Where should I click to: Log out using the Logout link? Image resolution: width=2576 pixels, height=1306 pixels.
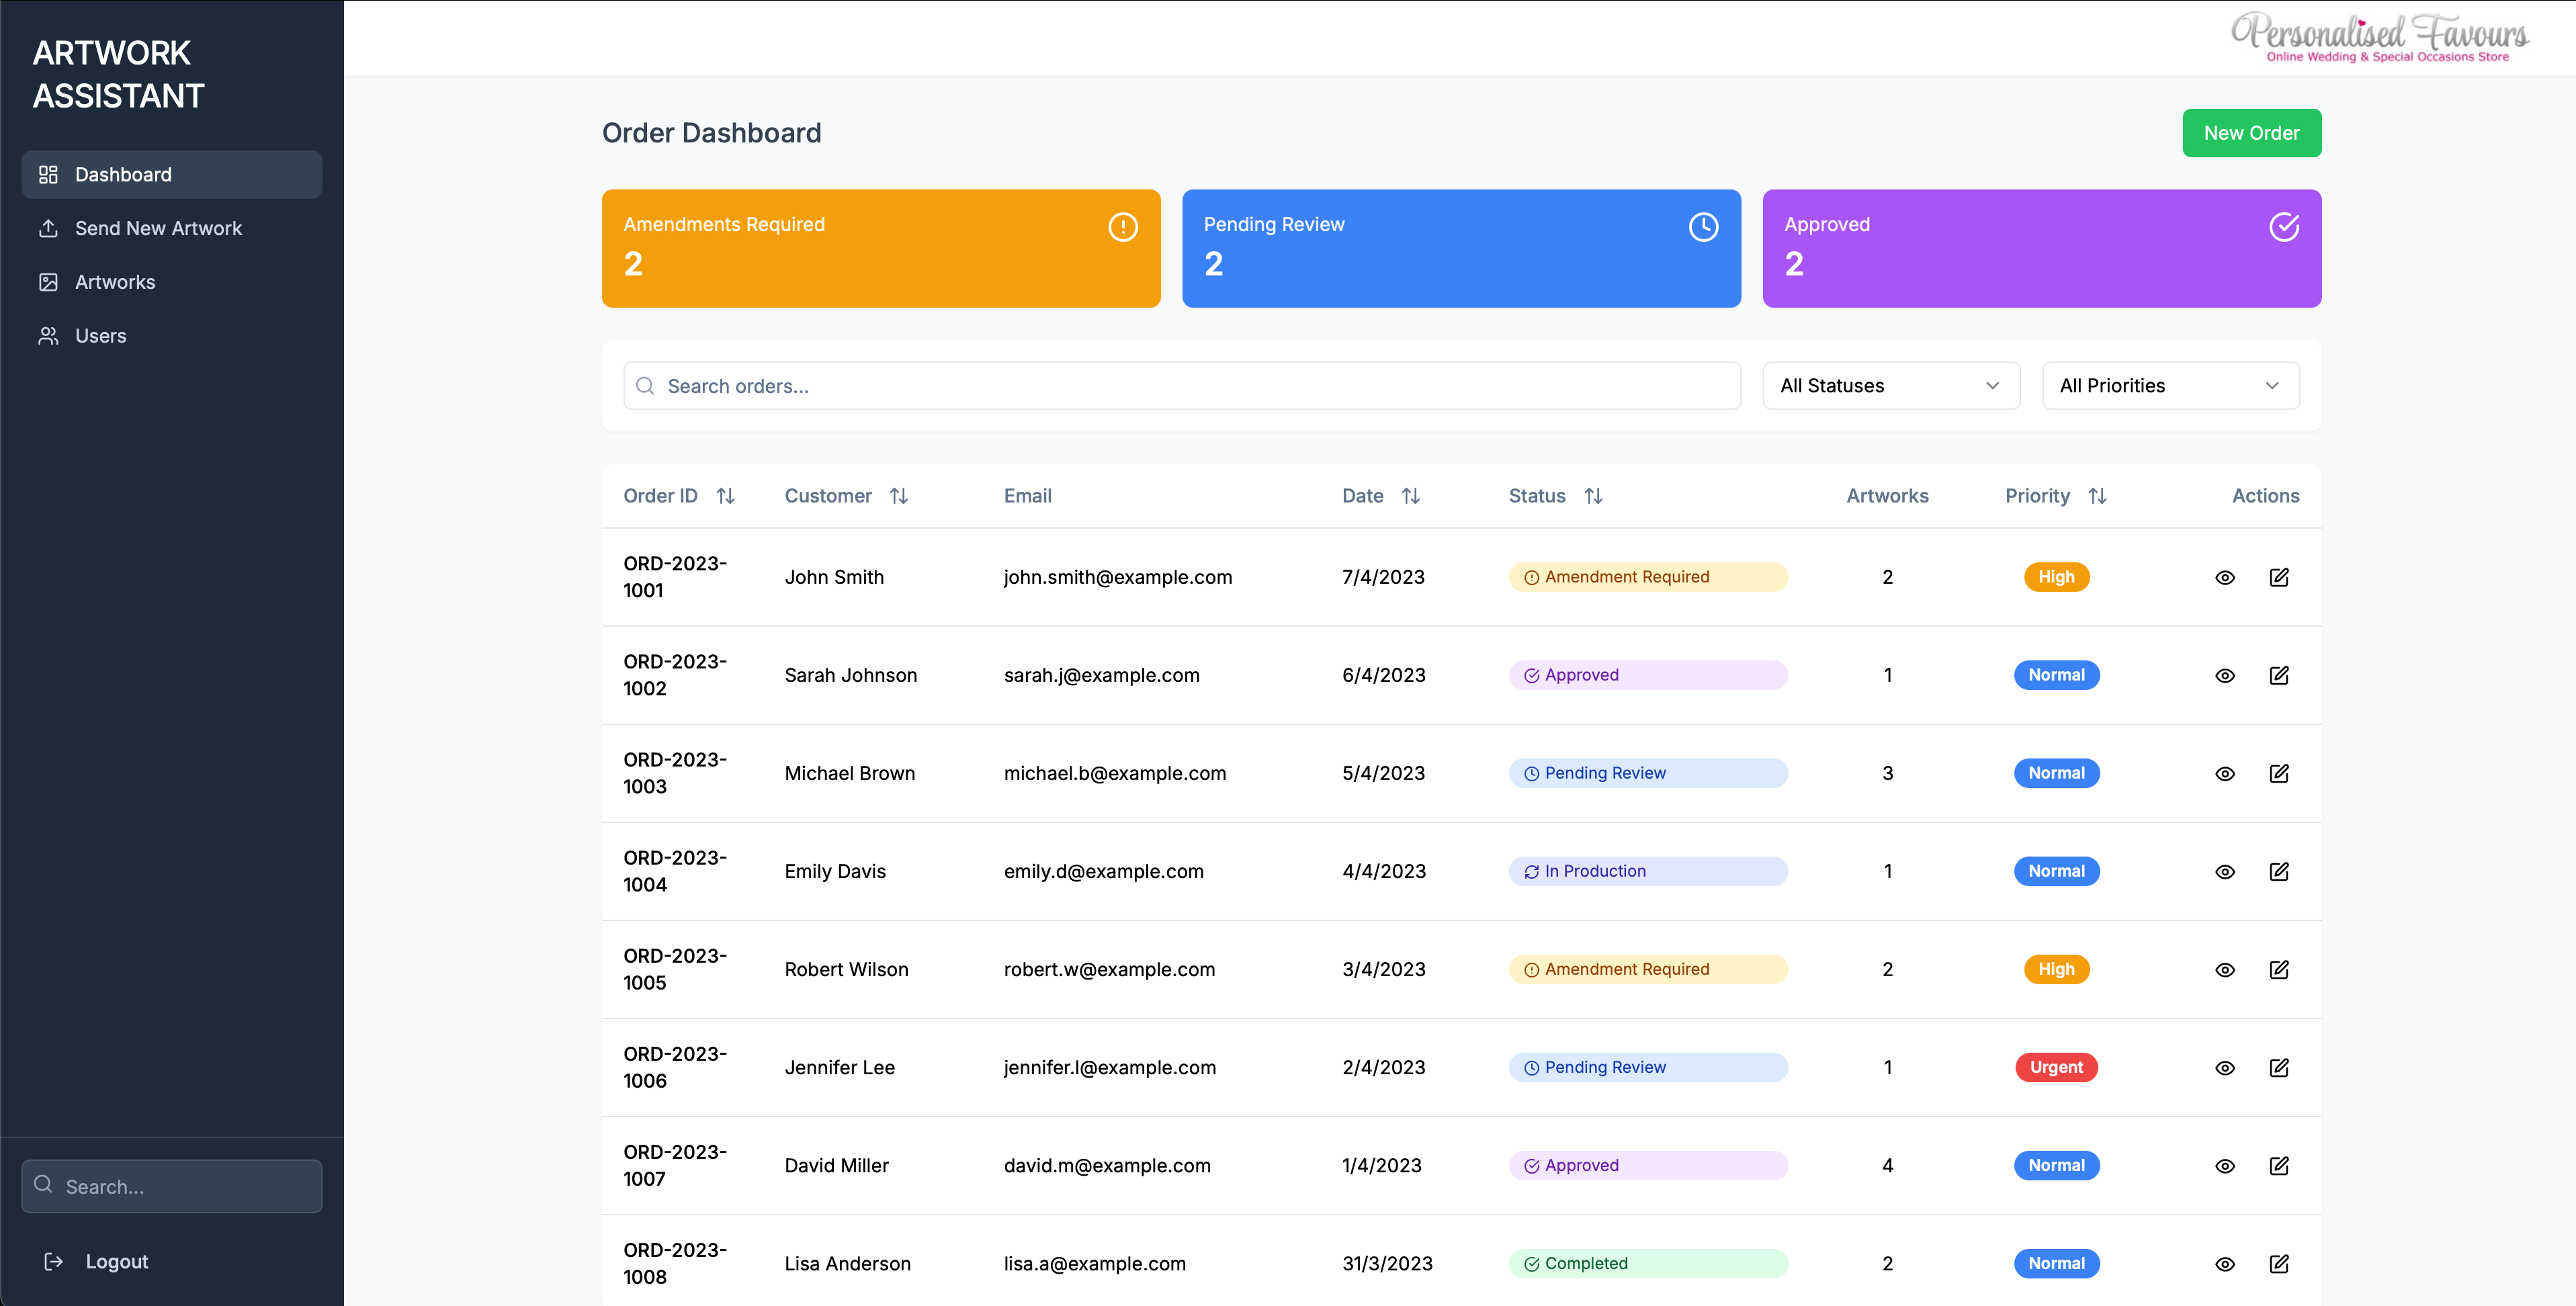tap(116, 1261)
